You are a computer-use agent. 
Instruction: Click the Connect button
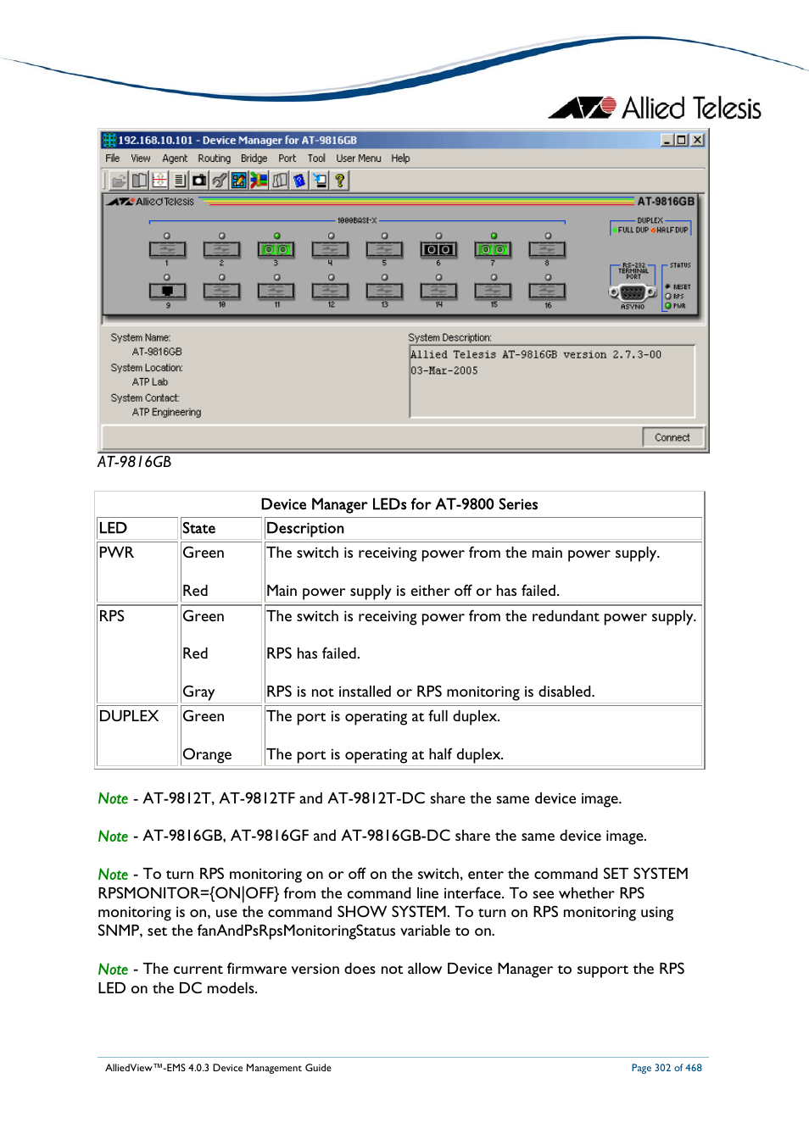coord(672,437)
